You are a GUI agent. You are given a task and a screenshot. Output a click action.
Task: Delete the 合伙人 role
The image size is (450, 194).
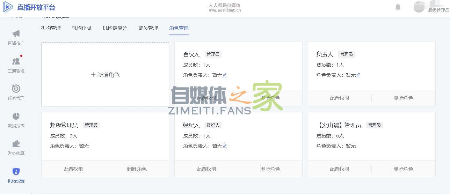click(270, 98)
